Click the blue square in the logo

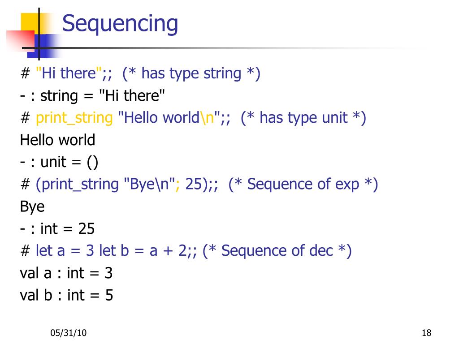tap(44, 46)
